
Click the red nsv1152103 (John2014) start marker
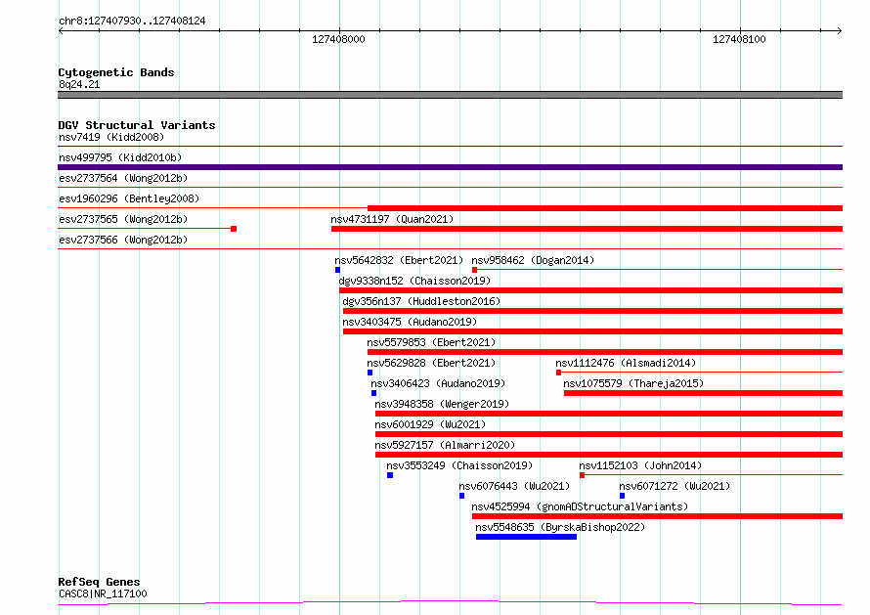pyautogui.click(x=582, y=475)
